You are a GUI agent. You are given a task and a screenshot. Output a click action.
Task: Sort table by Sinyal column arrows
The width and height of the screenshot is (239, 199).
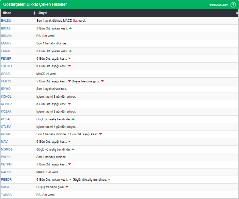[x=237, y=13]
